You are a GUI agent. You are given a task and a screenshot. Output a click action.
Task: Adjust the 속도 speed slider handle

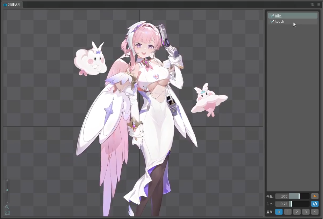(x=299, y=196)
